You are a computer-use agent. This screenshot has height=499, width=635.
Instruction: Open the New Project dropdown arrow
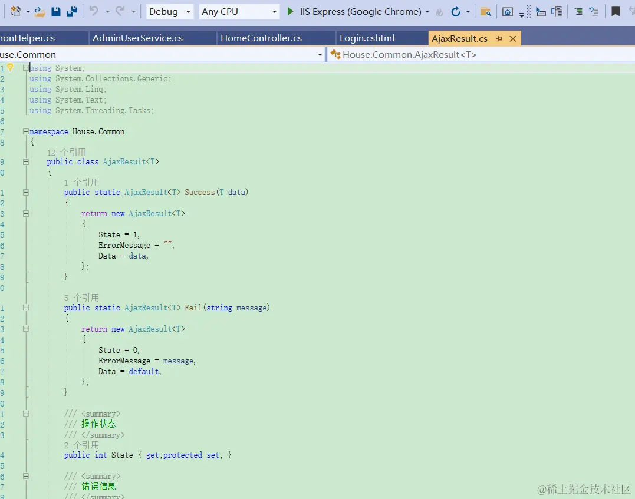pyautogui.click(x=28, y=12)
